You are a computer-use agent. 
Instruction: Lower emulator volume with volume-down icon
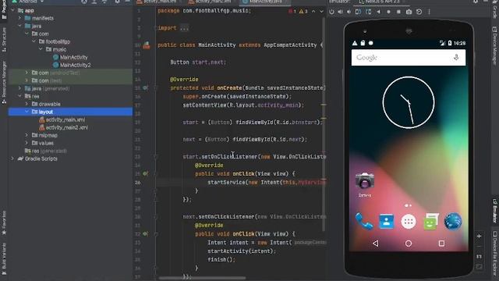tap(349, 12)
